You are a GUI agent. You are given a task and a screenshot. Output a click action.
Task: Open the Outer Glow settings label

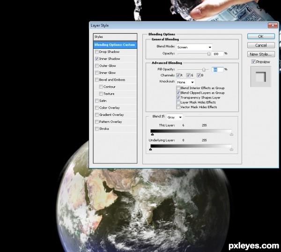(108, 66)
